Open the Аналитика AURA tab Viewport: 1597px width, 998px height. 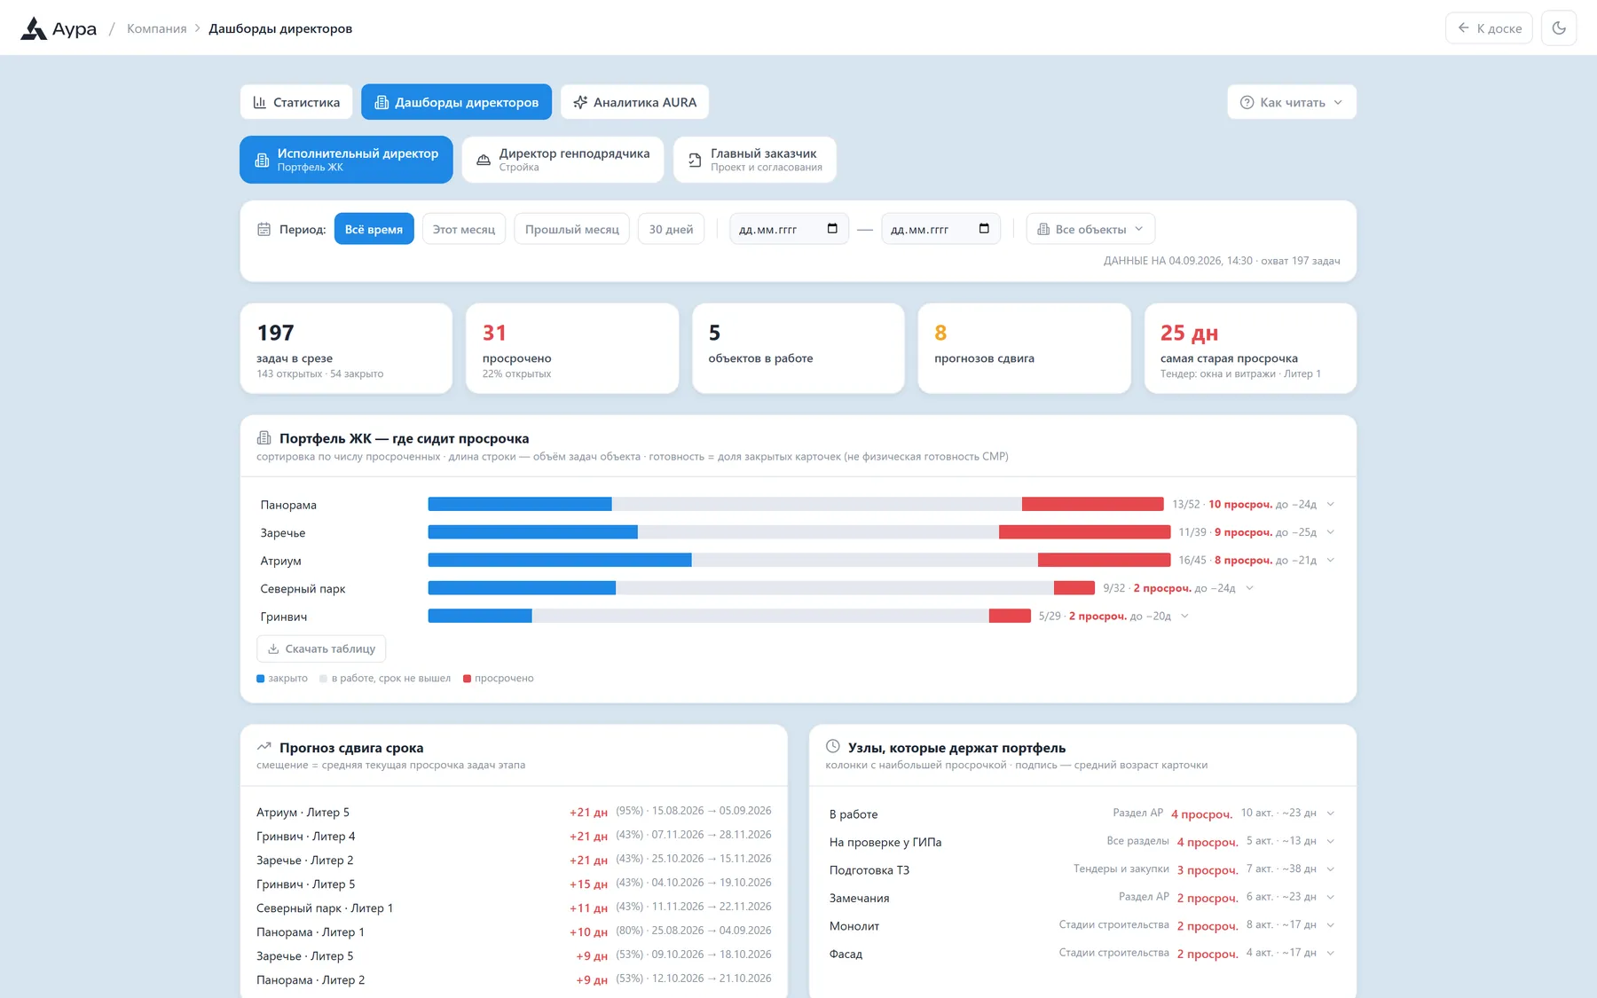click(634, 102)
